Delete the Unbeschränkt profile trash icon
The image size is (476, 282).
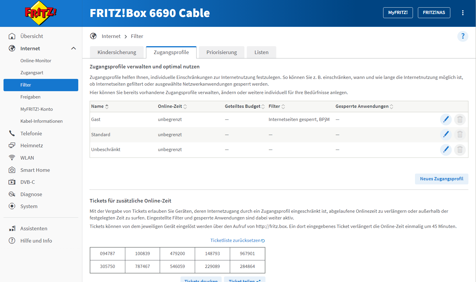(460, 150)
